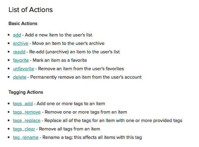The height and width of the screenshot is (147, 199).
Task: Open the tags_add link
Action: [23, 104]
